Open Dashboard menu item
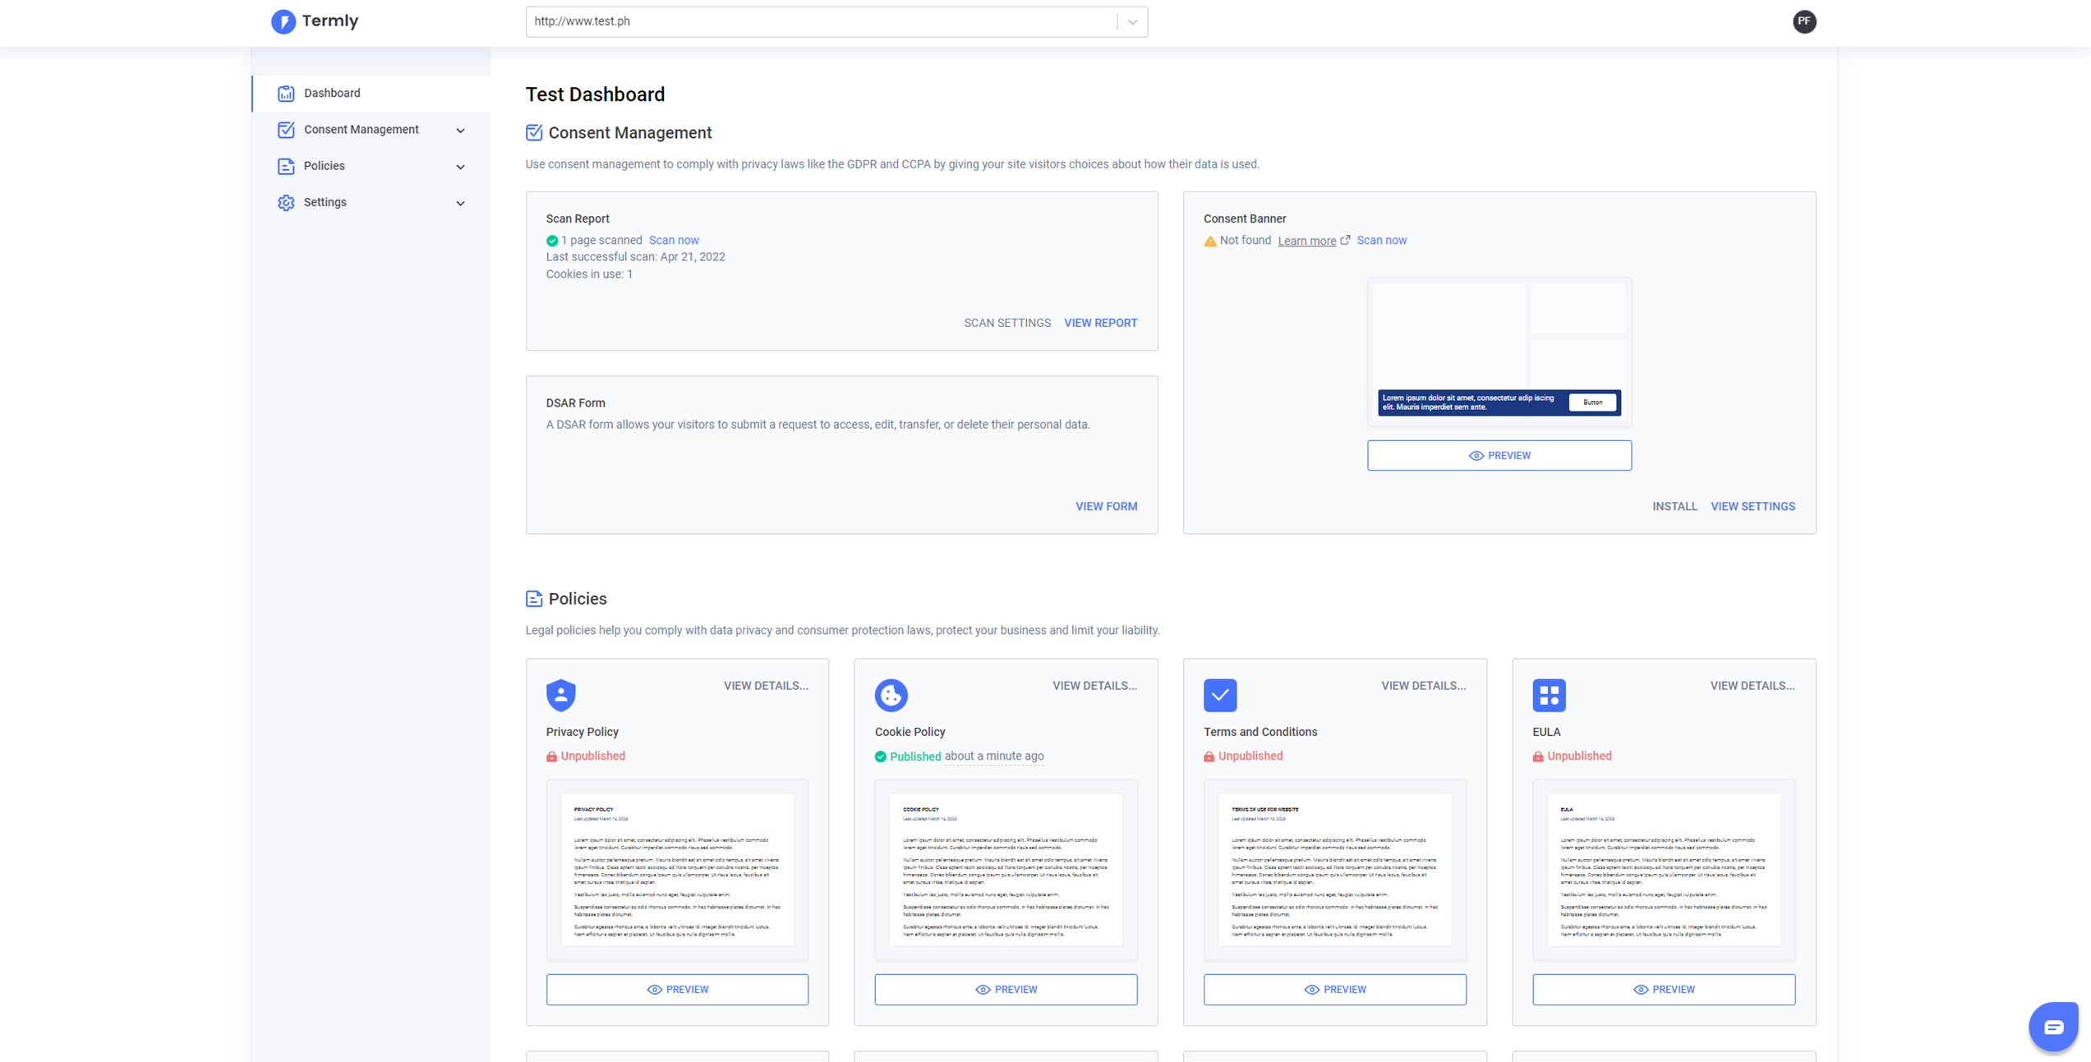 click(333, 92)
